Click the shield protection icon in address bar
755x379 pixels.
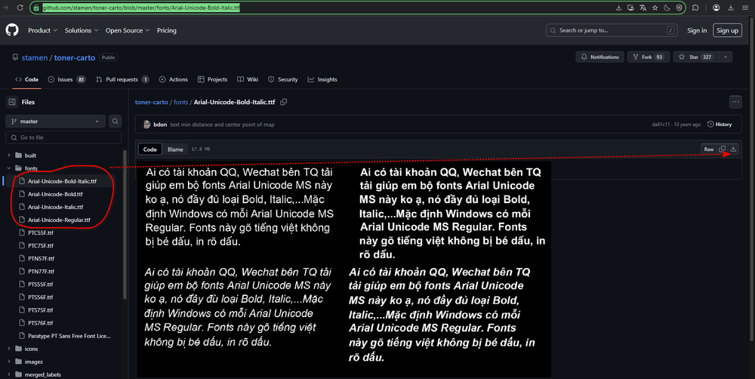pyautogui.click(x=679, y=8)
